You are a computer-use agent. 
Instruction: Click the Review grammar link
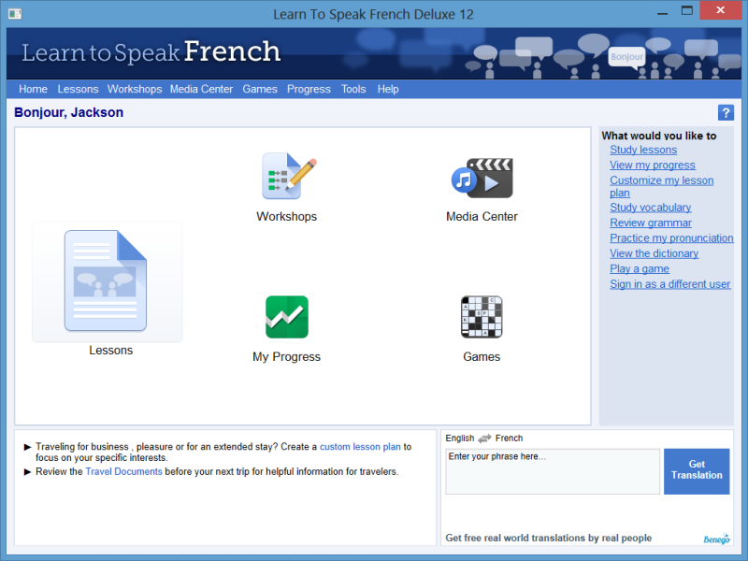coord(650,223)
